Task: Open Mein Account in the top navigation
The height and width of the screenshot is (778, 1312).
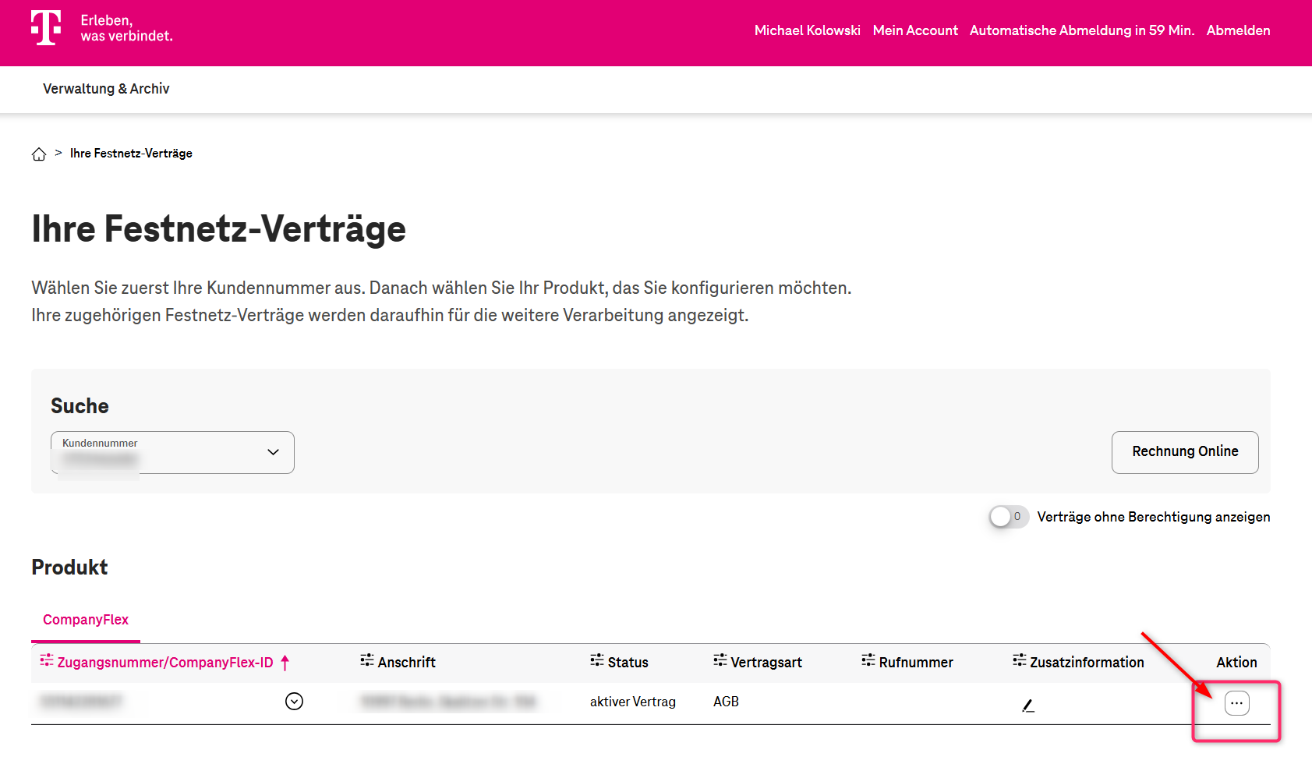Action: (x=915, y=30)
